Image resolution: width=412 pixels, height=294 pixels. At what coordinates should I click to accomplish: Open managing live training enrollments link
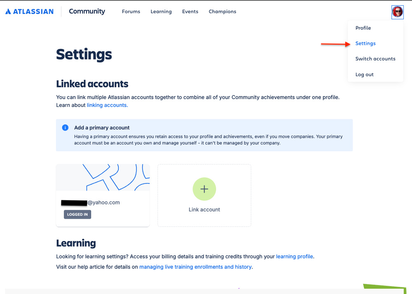point(195,267)
